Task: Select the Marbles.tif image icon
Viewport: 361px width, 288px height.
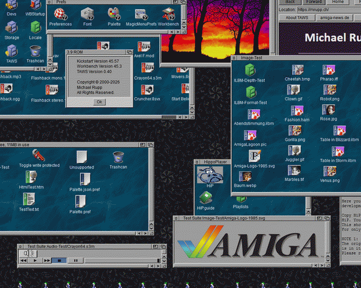Action: click(x=294, y=171)
